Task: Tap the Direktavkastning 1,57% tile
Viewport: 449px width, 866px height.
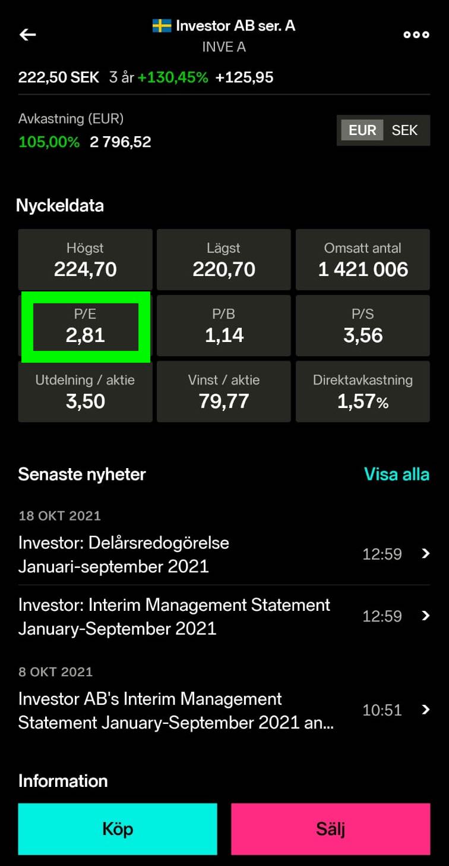Action: [362, 392]
